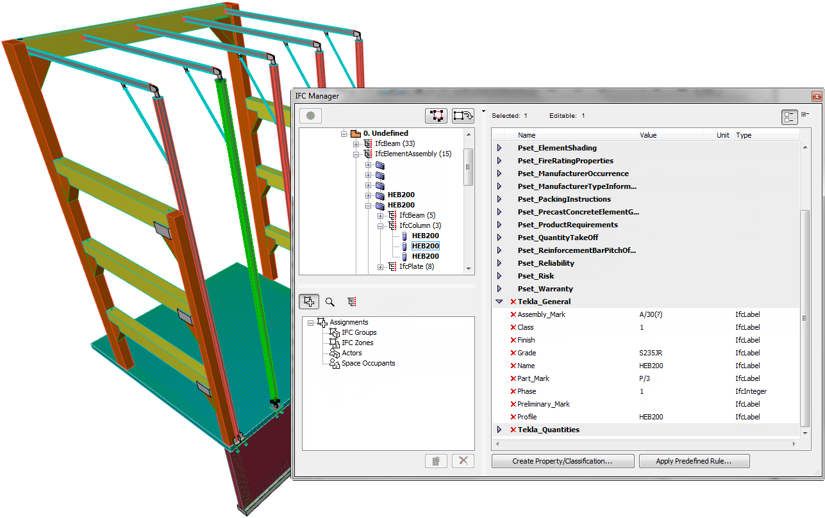Click Apply Predefined Rule button
The width and height of the screenshot is (825, 518).
point(694,461)
